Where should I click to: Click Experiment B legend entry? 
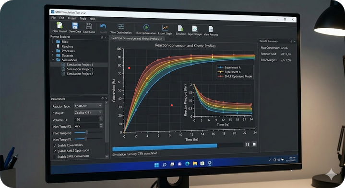pyautogui.click(x=229, y=72)
